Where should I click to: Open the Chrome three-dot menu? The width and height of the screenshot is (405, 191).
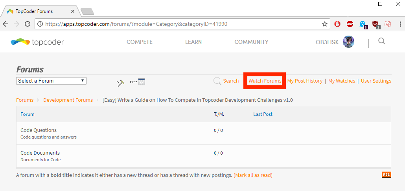400,24
